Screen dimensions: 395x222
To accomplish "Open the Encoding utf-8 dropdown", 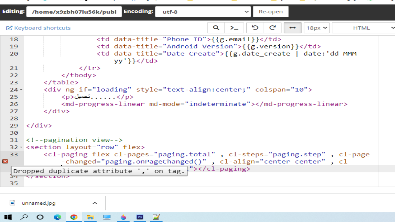I will pyautogui.click(x=203, y=12).
